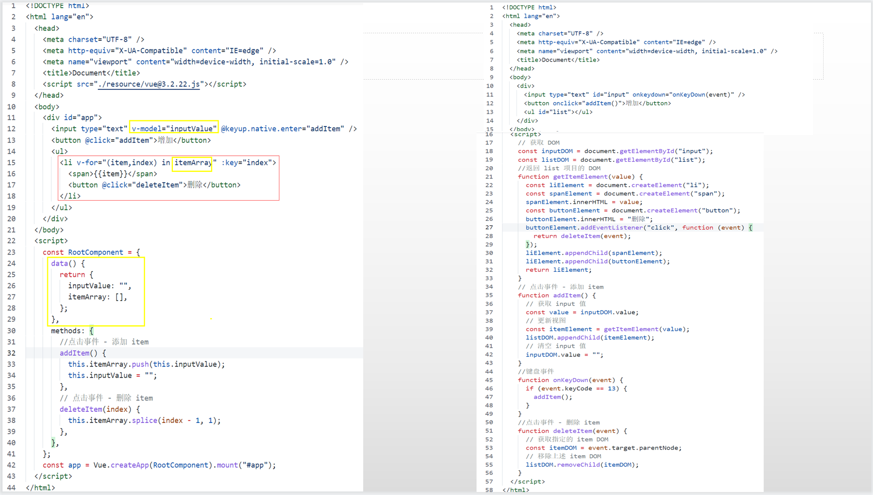The image size is (873, 495).
Task: Click the "./resource/vue@3.2.22.js" script source path
Action: click(x=149, y=84)
